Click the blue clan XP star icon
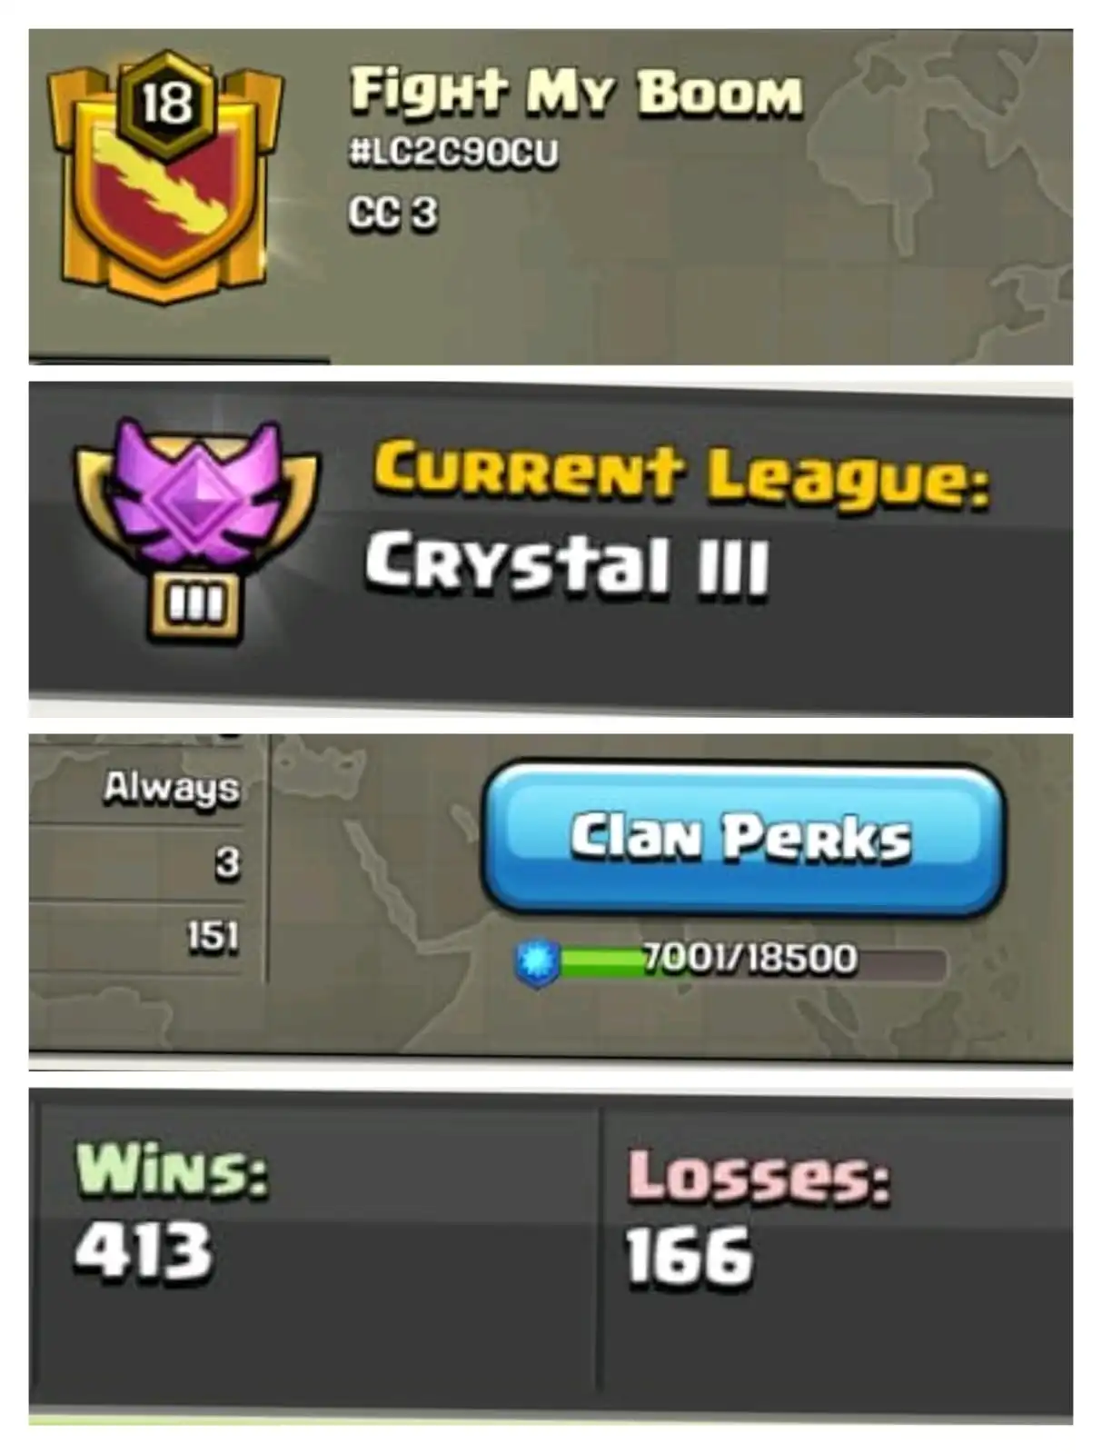This screenshot has width=1102, height=1454. click(x=538, y=962)
